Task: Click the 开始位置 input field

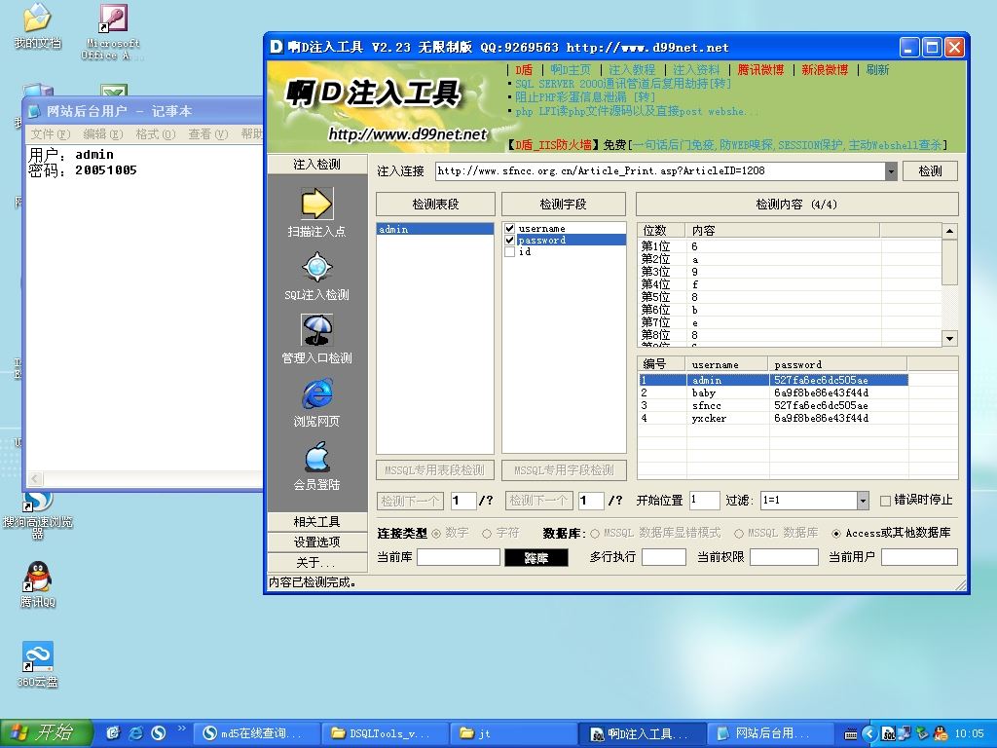Action: tap(704, 501)
